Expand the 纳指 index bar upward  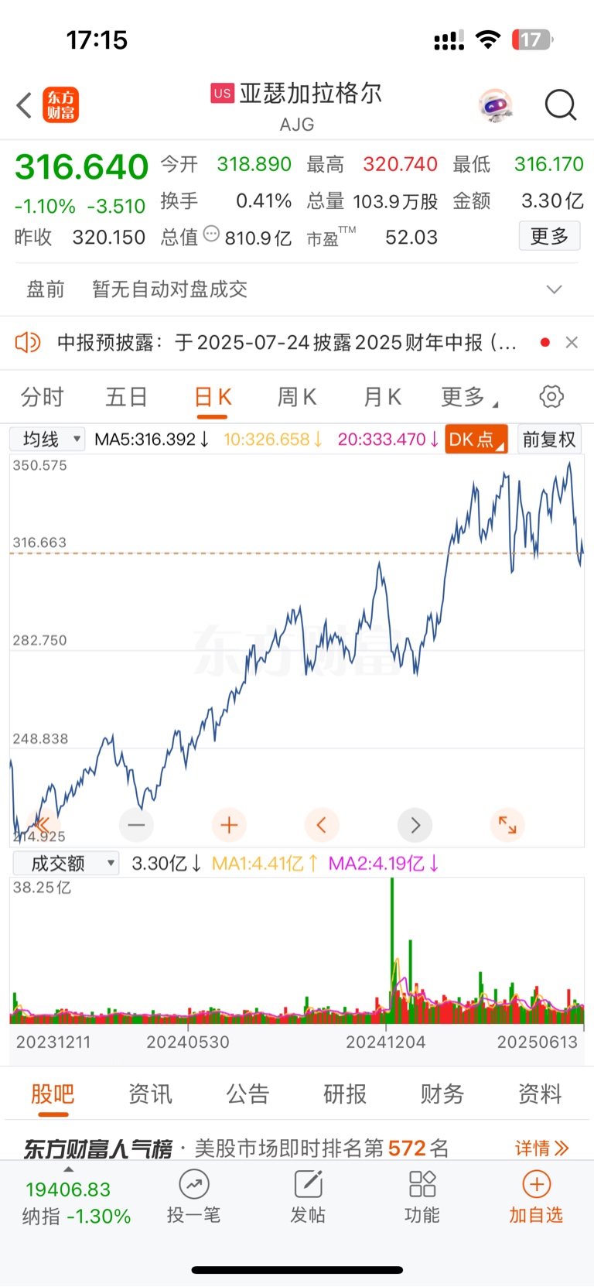[68, 1169]
